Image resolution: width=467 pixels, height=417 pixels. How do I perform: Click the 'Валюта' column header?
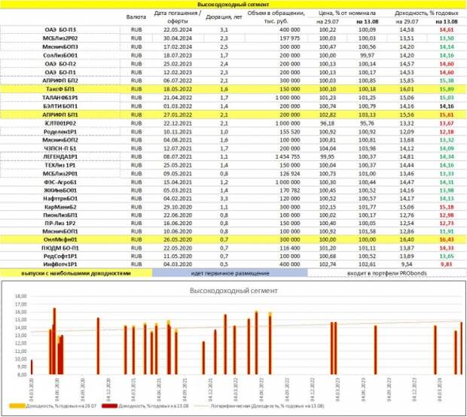point(136,17)
